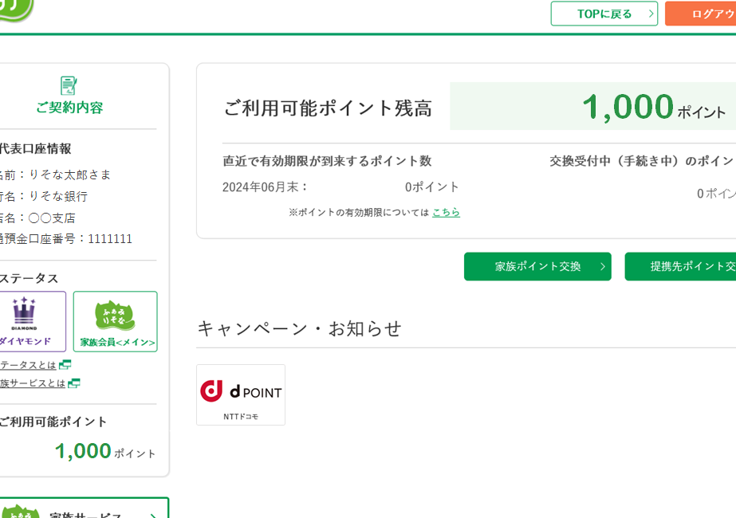Click new-window icon beside ステータスとは
The image size is (736, 518).
click(x=65, y=365)
